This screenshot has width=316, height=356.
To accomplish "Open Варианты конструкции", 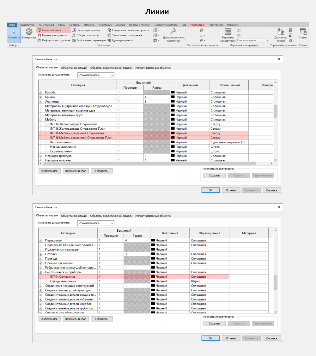I will pos(228,35).
